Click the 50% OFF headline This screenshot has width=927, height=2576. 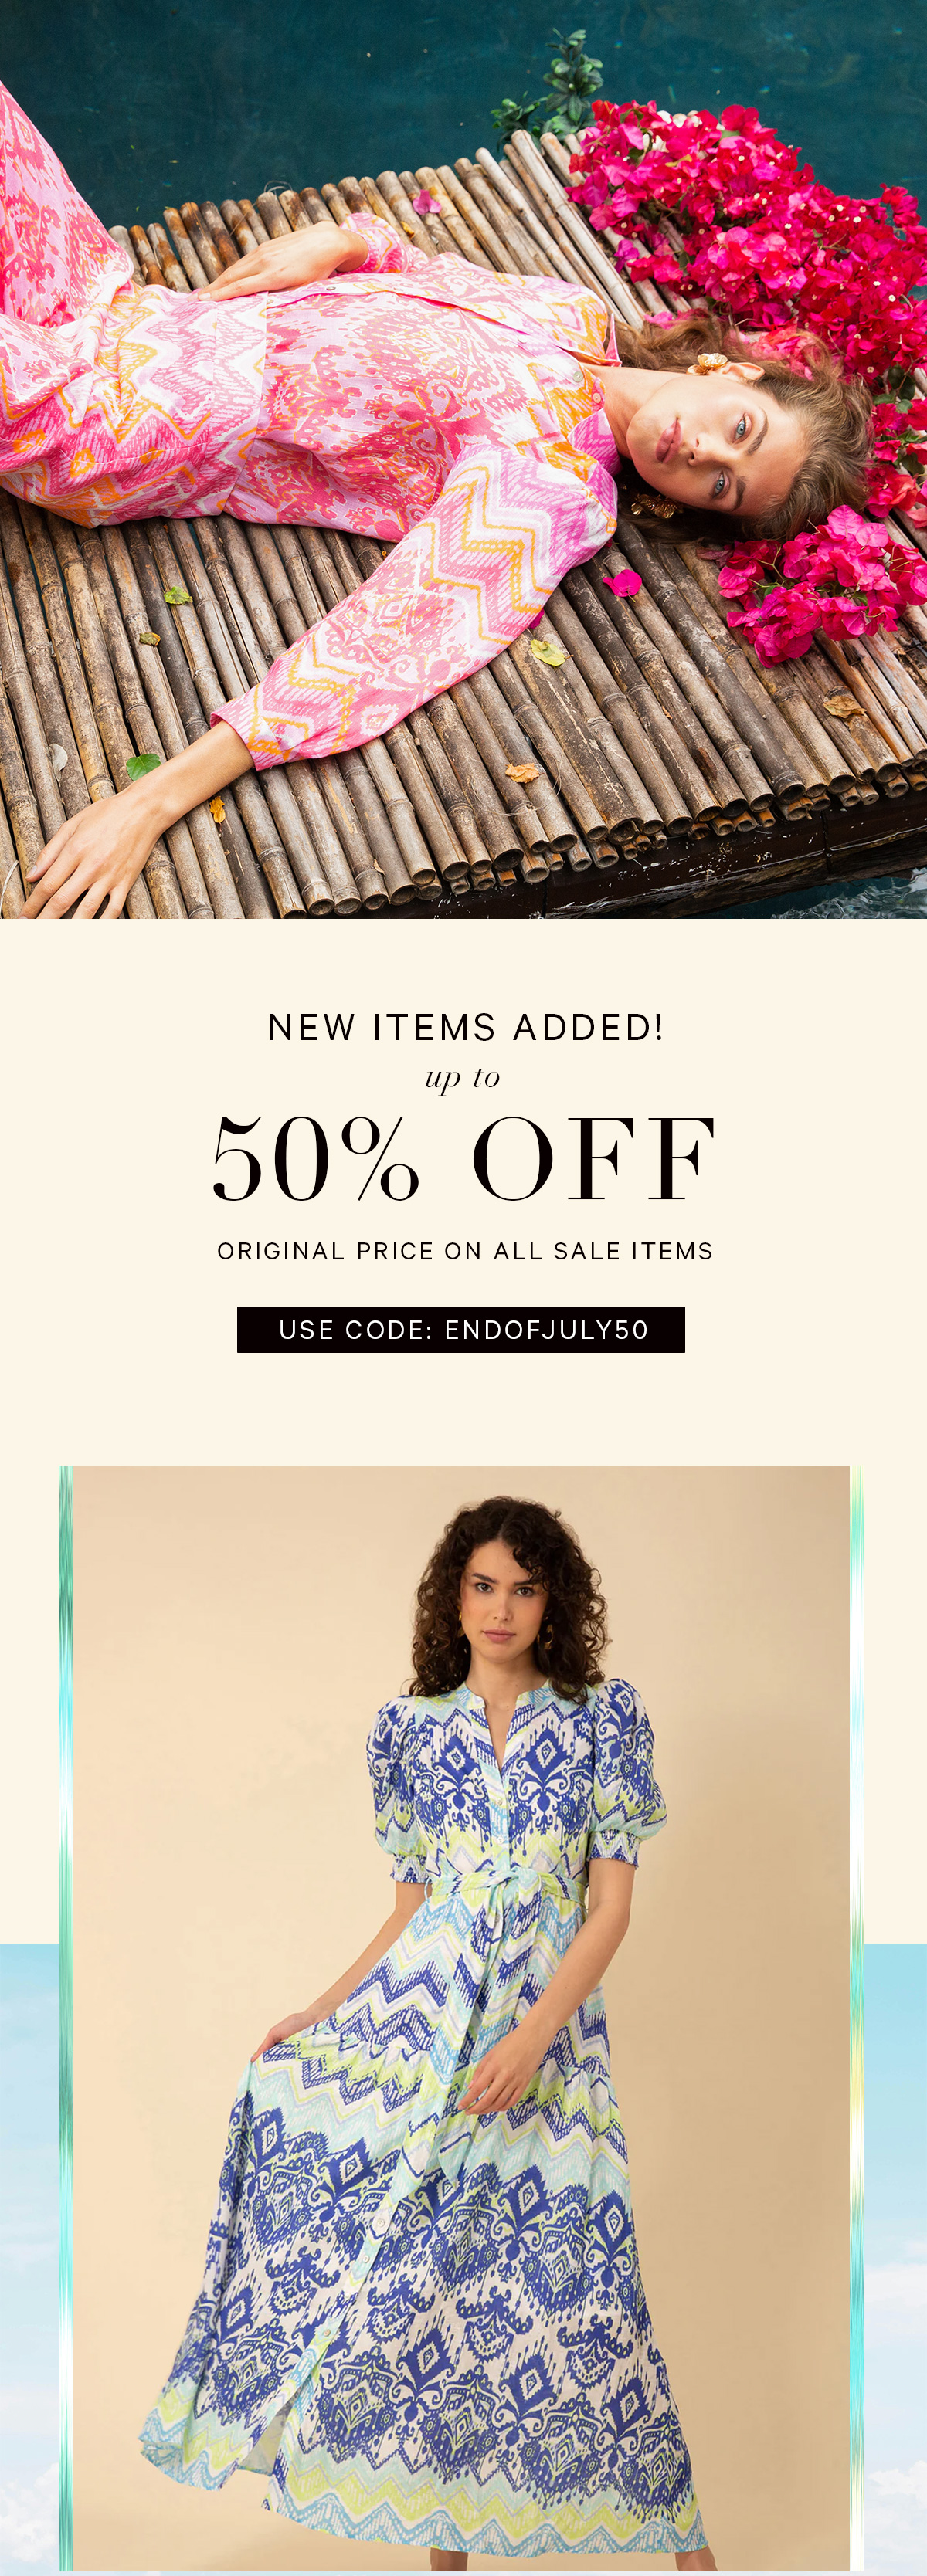pos(463,1158)
